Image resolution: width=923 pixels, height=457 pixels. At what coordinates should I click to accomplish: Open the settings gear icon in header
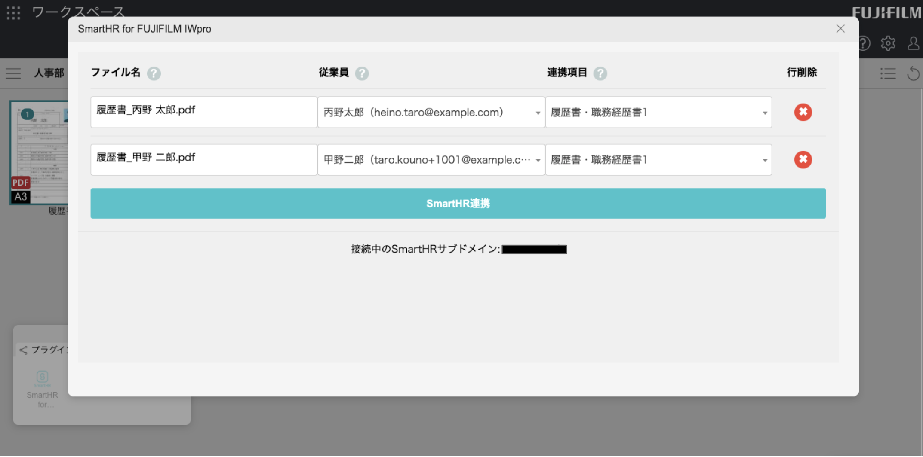coord(888,43)
